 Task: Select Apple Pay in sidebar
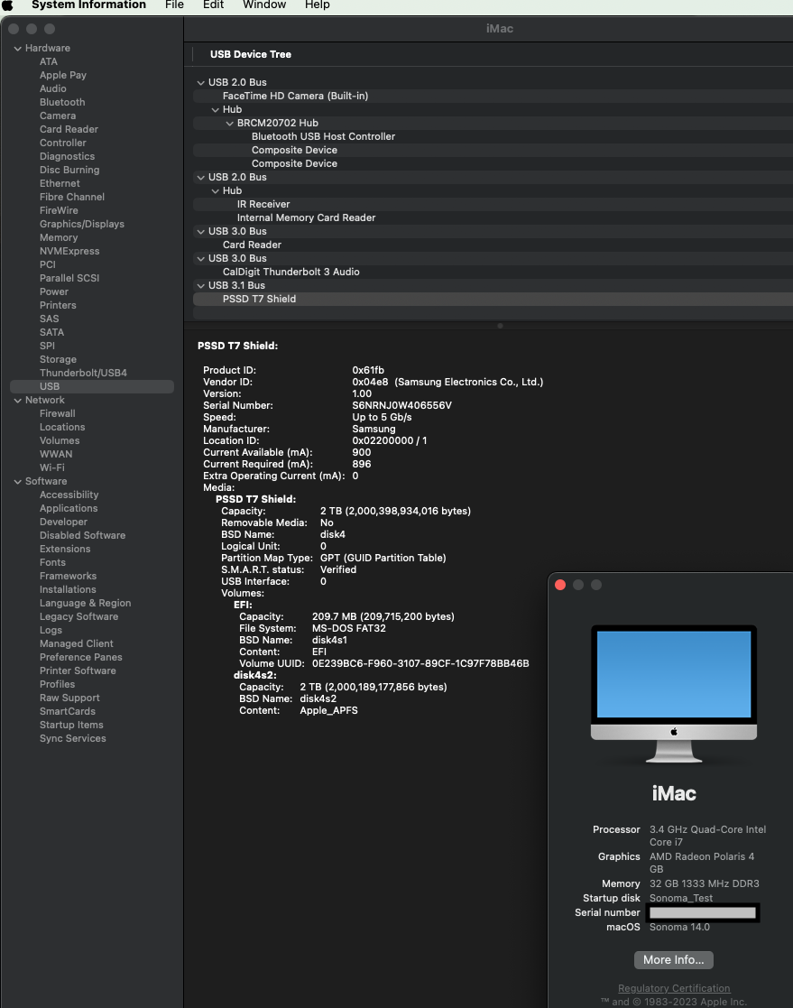point(63,75)
